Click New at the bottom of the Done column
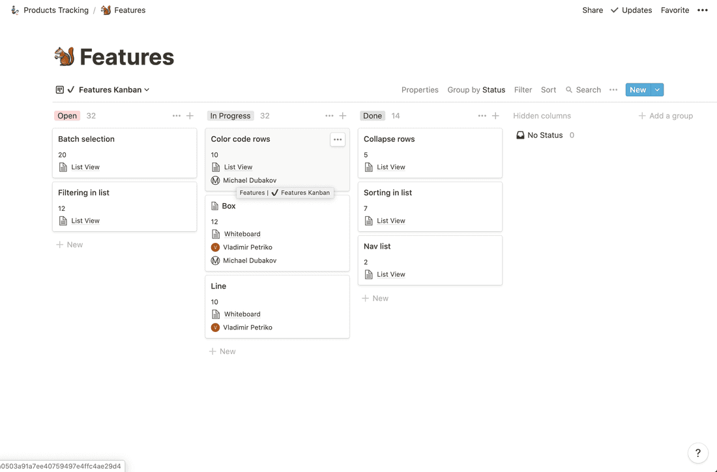Image resolution: width=717 pixels, height=472 pixels. (x=375, y=298)
